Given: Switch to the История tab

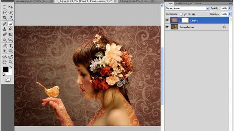Looking at the screenshot, I should click(196, 3).
